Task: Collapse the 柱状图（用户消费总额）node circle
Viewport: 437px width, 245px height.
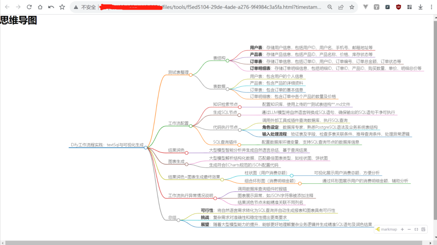Action: point(291,176)
